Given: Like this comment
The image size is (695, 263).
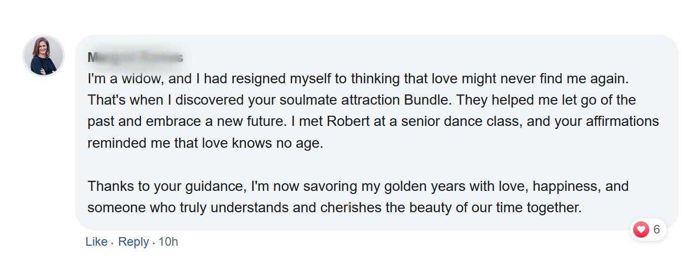Looking at the screenshot, I should (96, 242).
